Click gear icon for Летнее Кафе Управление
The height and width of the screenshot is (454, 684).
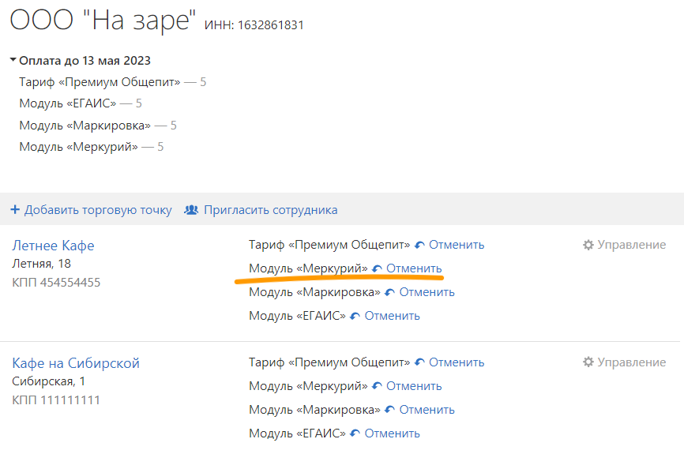click(588, 245)
